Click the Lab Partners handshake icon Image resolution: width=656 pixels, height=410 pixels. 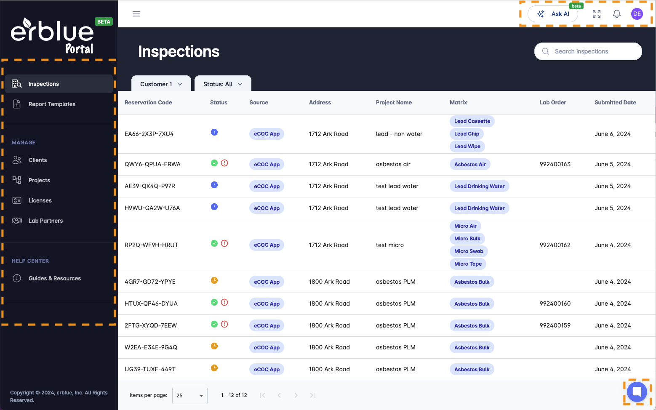(x=17, y=221)
